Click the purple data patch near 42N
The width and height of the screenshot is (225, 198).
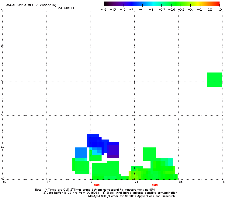113,150
